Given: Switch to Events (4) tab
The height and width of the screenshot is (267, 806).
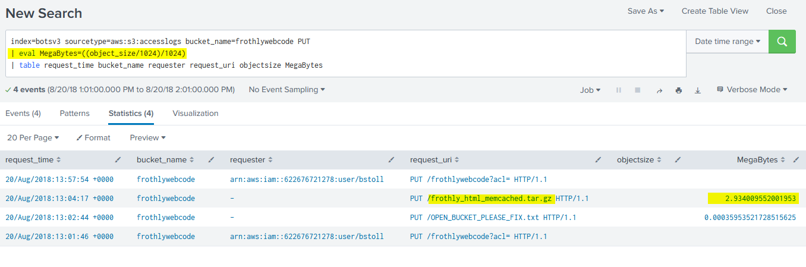Looking at the screenshot, I should pyautogui.click(x=23, y=113).
